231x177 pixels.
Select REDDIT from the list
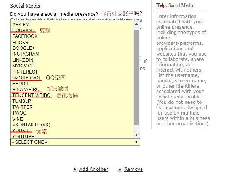(x=21, y=84)
